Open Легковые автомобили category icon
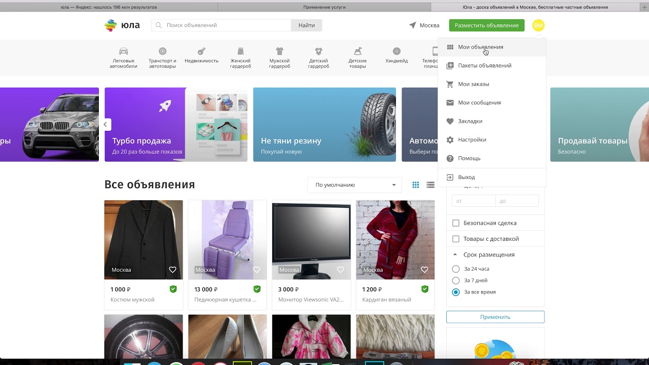This screenshot has width=649, height=365. tap(124, 51)
